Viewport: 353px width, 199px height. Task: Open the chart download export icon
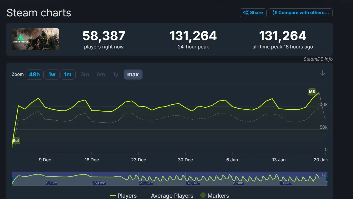coord(322,74)
